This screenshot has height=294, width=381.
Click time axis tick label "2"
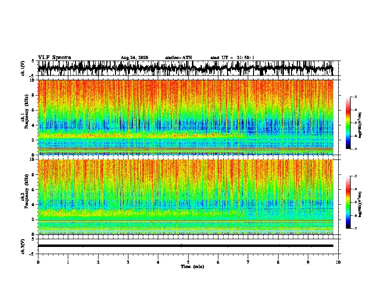(x=98, y=262)
